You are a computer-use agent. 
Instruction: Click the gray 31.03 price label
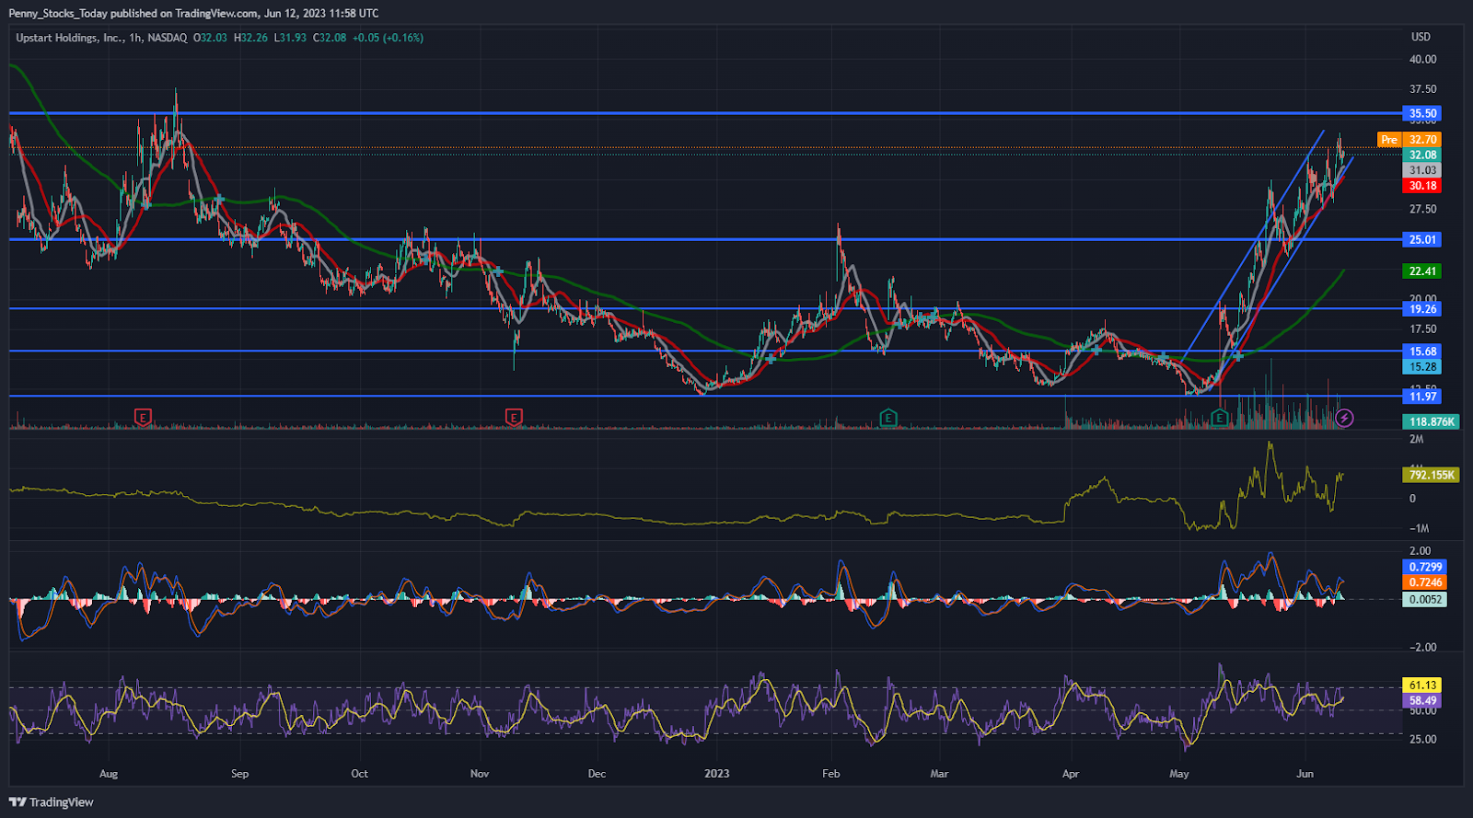coord(1422,170)
